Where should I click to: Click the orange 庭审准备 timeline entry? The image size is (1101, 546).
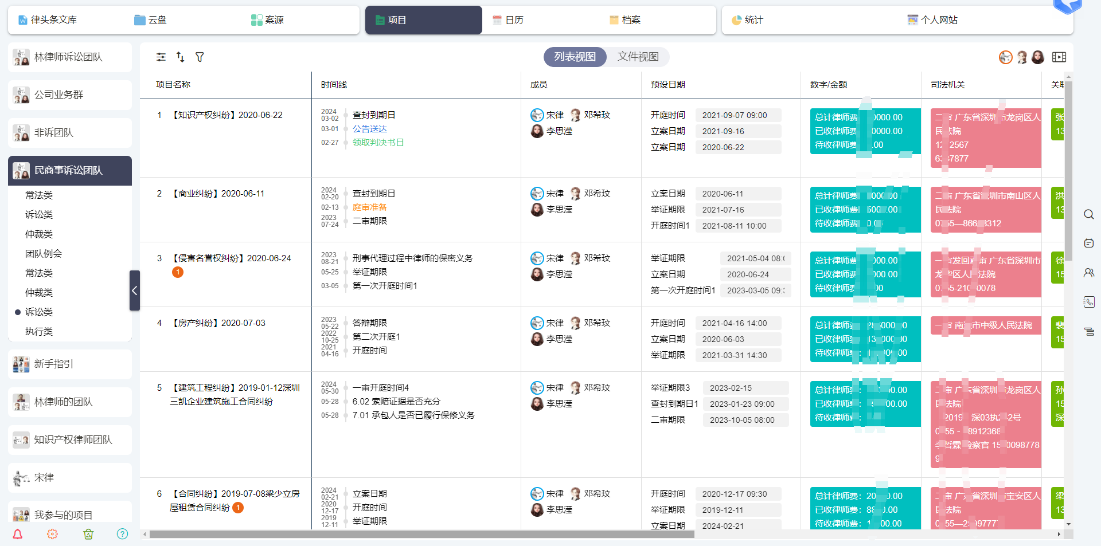[370, 207]
